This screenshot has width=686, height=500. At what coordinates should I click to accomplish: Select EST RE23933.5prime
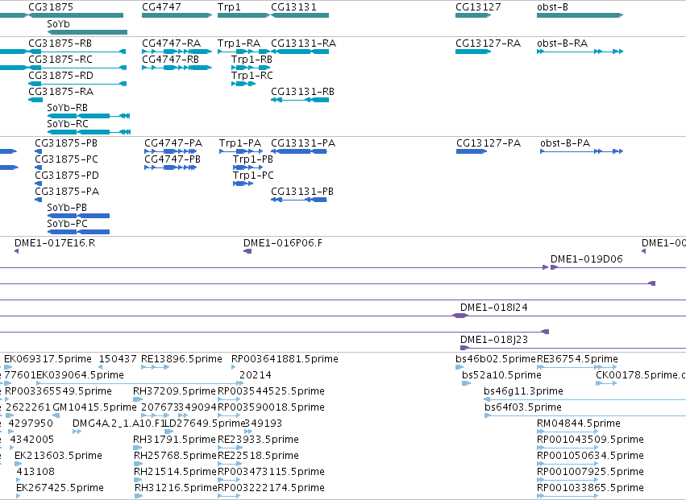pyautogui.click(x=230, y=448)
